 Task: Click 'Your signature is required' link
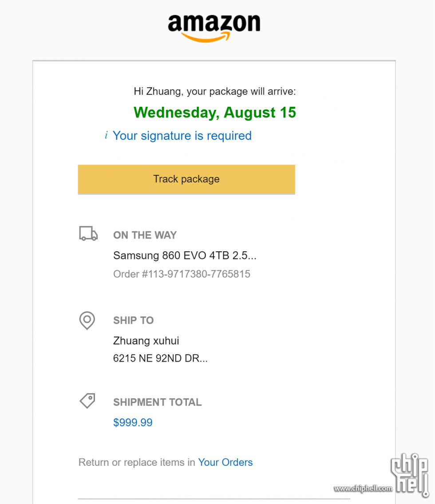(x=182, y=136)
